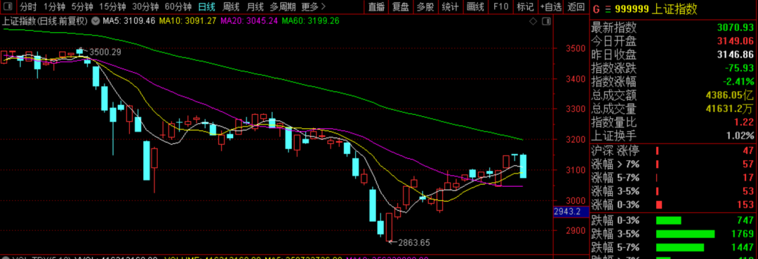Click the MA20: 3045.24 indicator label

tap(249, 21)
